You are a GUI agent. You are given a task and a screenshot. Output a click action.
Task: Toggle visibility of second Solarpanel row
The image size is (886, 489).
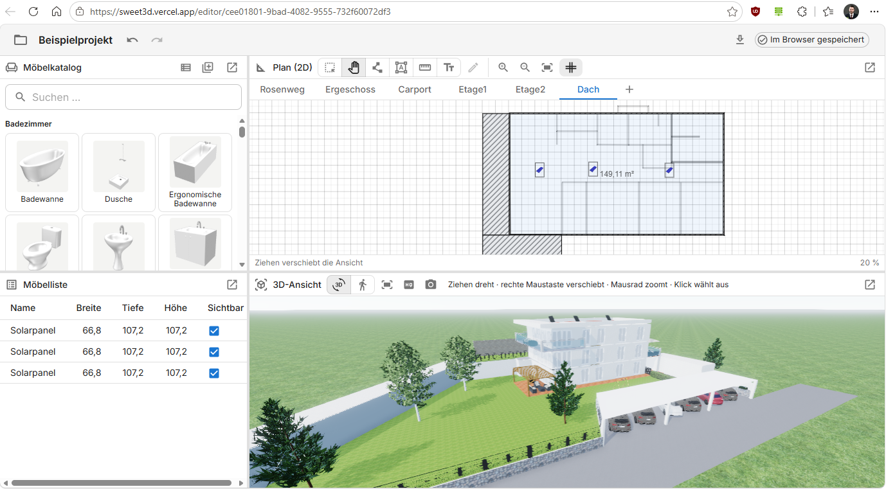[214, 351]
